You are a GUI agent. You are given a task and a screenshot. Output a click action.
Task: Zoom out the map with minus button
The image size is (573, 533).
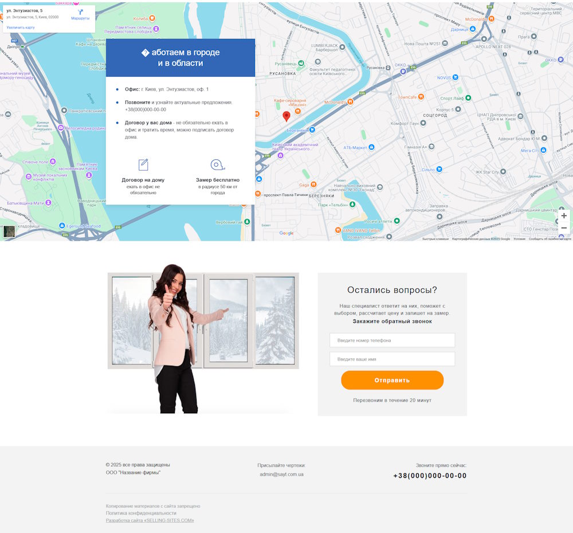564,228
